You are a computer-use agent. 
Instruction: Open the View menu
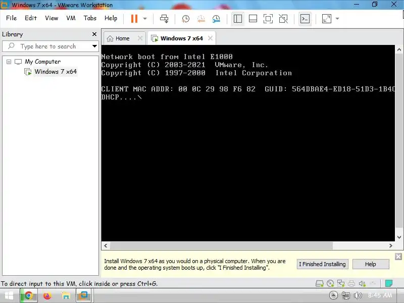point(52,18)
